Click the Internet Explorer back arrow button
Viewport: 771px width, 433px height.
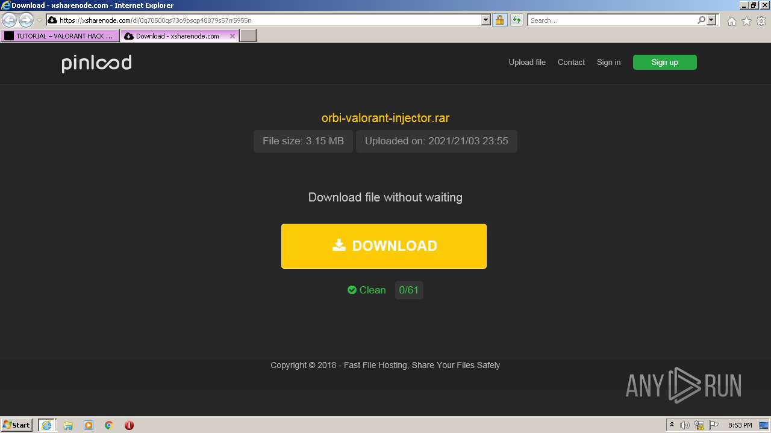coord(9,20)
